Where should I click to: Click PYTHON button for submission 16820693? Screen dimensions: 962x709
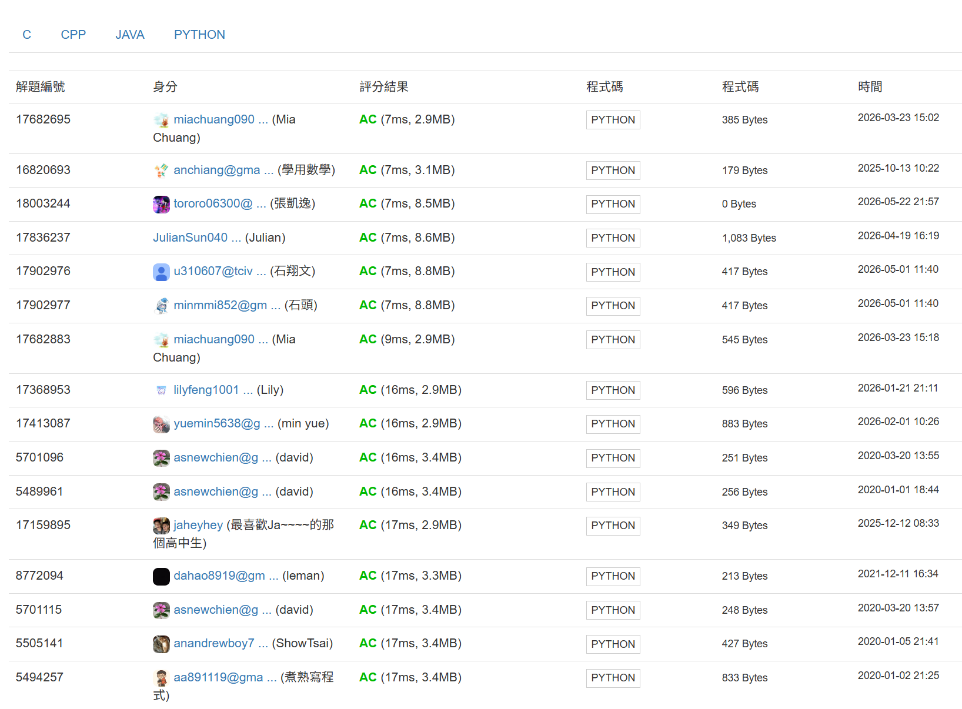[613, 170]
